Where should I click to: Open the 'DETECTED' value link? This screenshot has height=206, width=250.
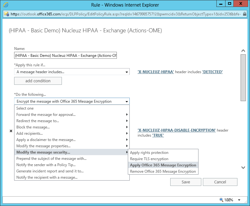pyautogui.click(x=212, y=72)
